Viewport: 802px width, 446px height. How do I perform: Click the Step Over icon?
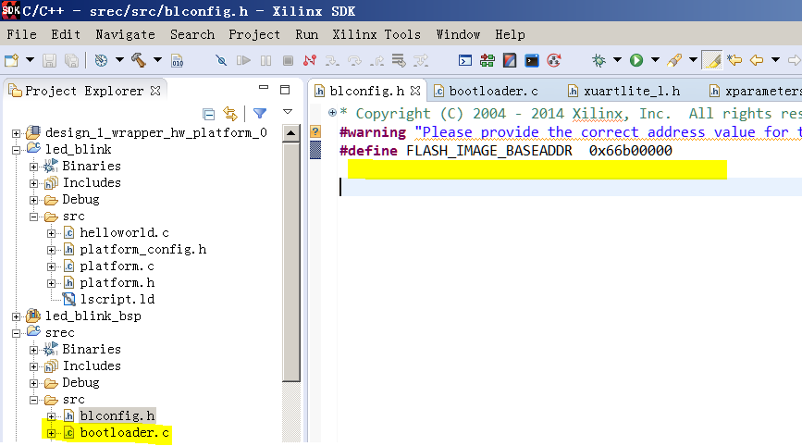click(354, 60)
